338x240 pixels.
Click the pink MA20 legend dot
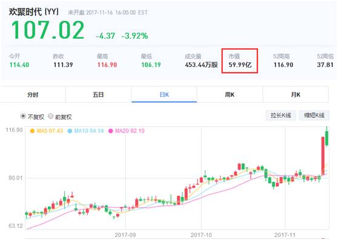(x=111, y=131)
